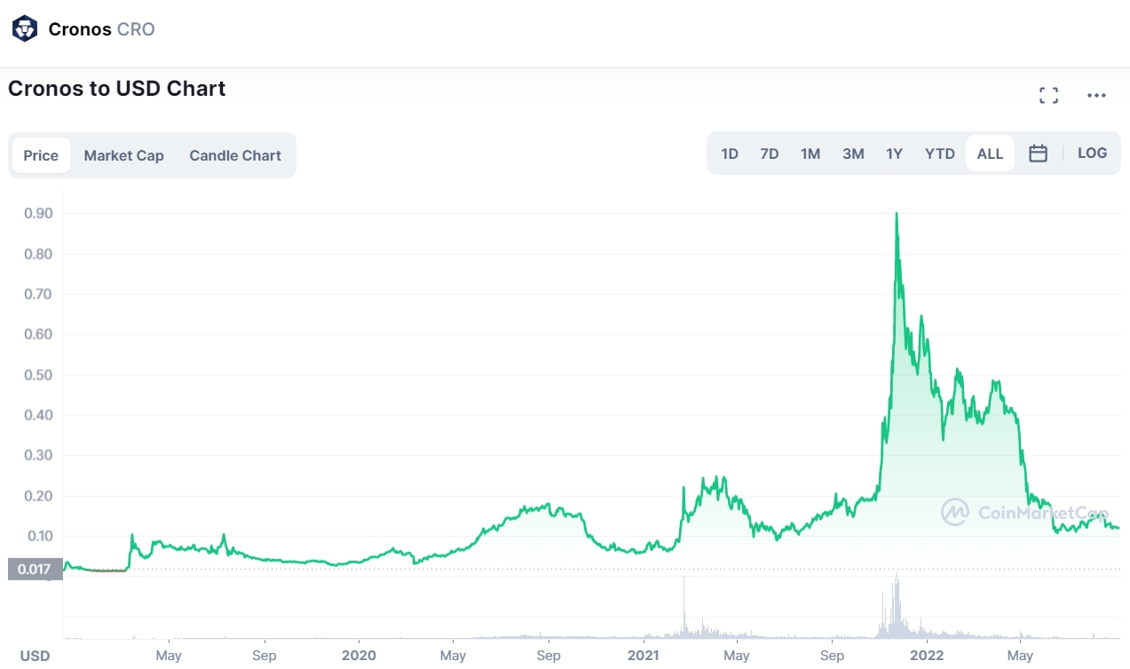Click the price peak near 0.90
Screen dimensions: 1130x669
[x=897, y=214]
